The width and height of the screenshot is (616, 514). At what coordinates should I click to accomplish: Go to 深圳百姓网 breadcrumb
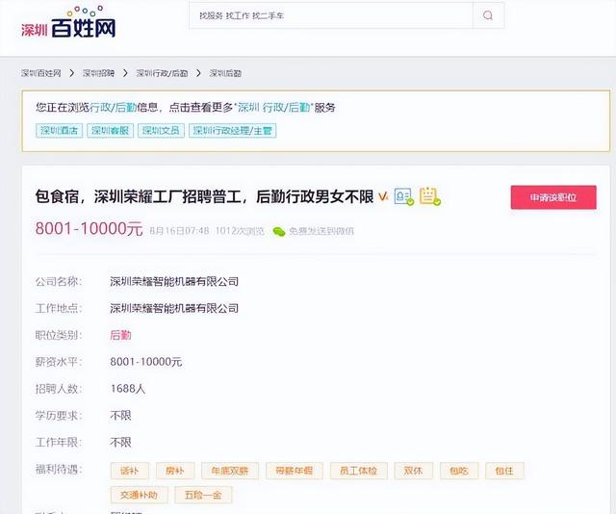coord(41,73)
